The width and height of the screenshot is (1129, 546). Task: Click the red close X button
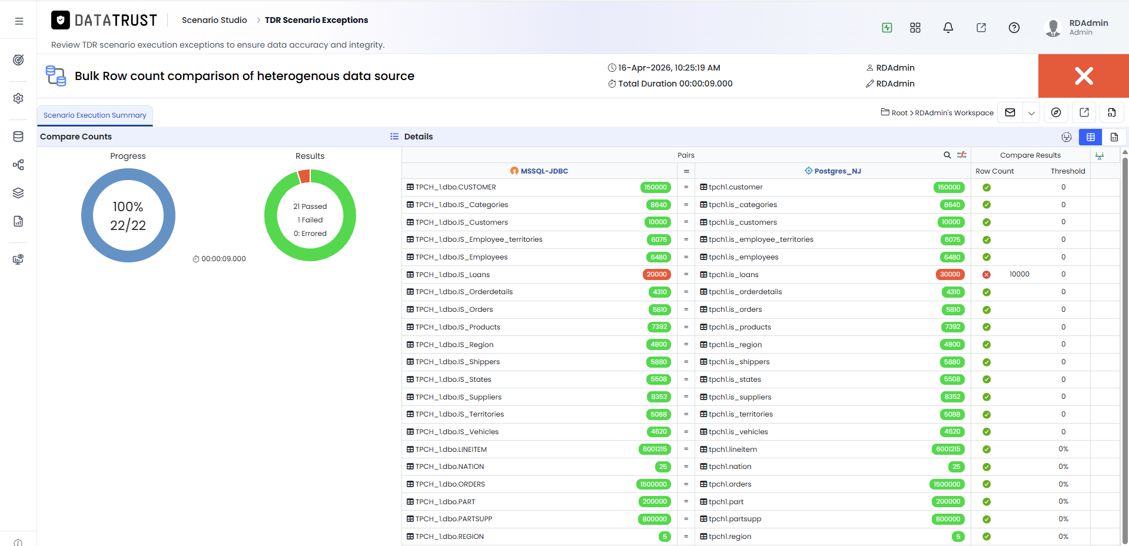[x=1083, y=76]
